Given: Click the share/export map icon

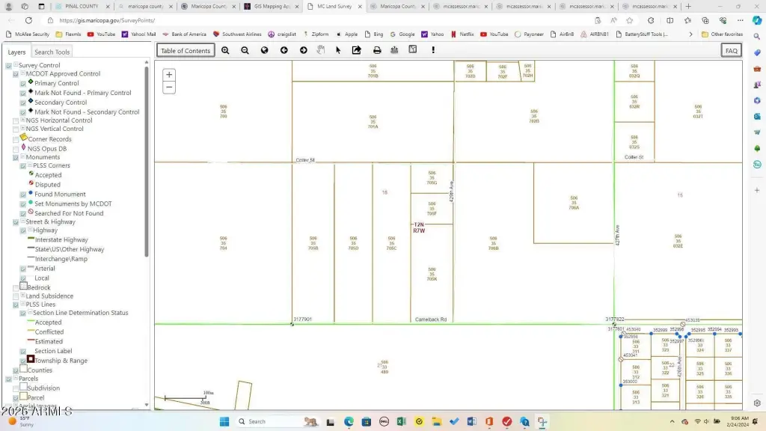Looking at the screenshot, I should pyautogui.click(x=357, y=50).
